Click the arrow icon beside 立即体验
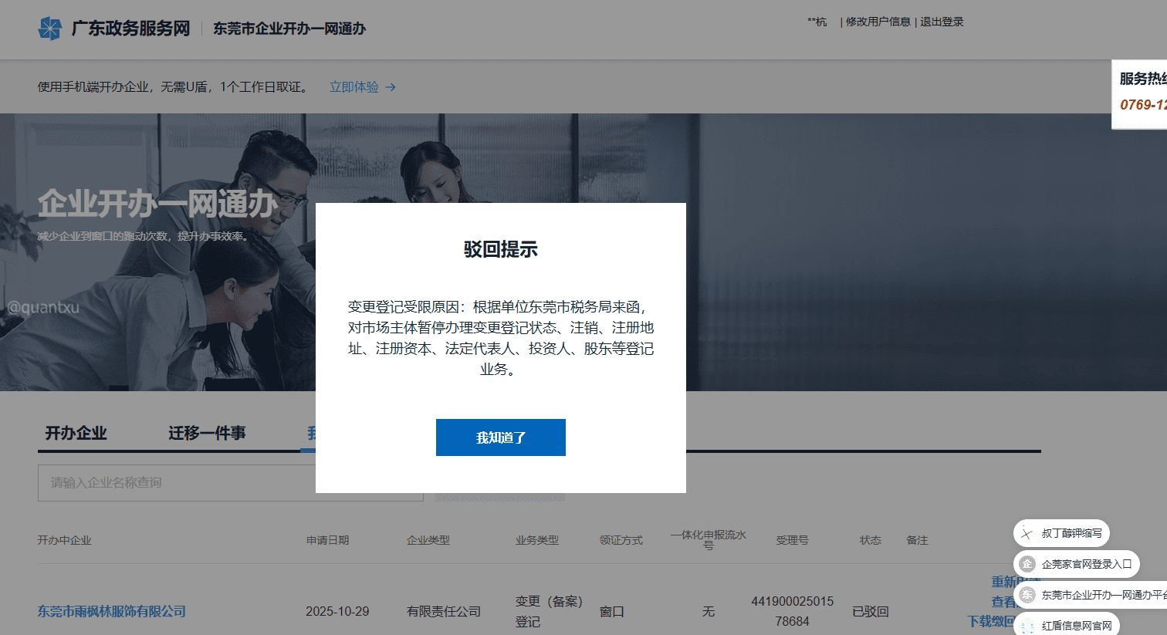Image resolution: width=1167 pixels, height=635 pixels. [391, 87]
